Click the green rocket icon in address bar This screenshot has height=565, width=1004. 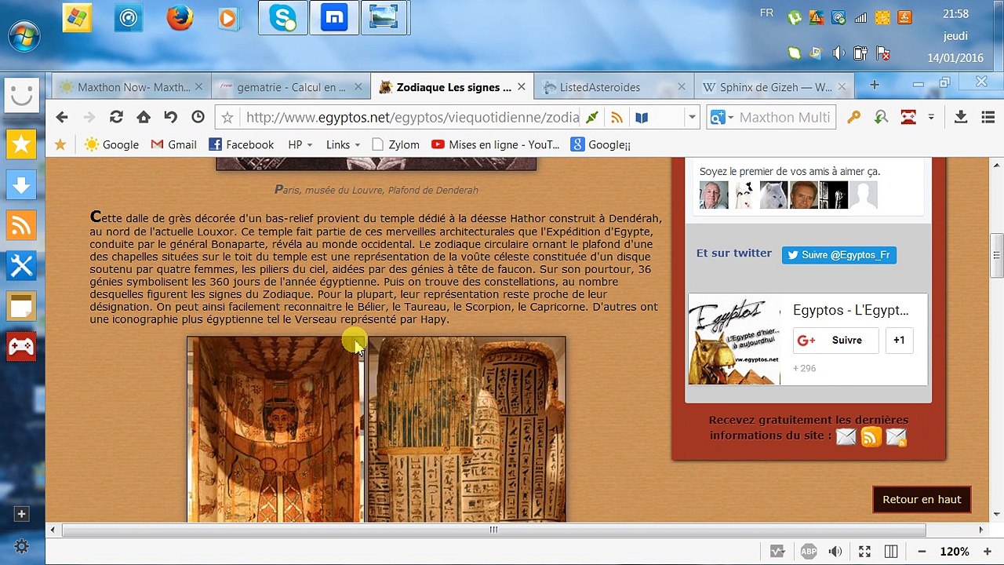click(x=592, y=118)
